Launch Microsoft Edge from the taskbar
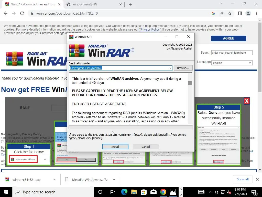The image size is (262, 197). pyautogui.click(x=124, y=192)
